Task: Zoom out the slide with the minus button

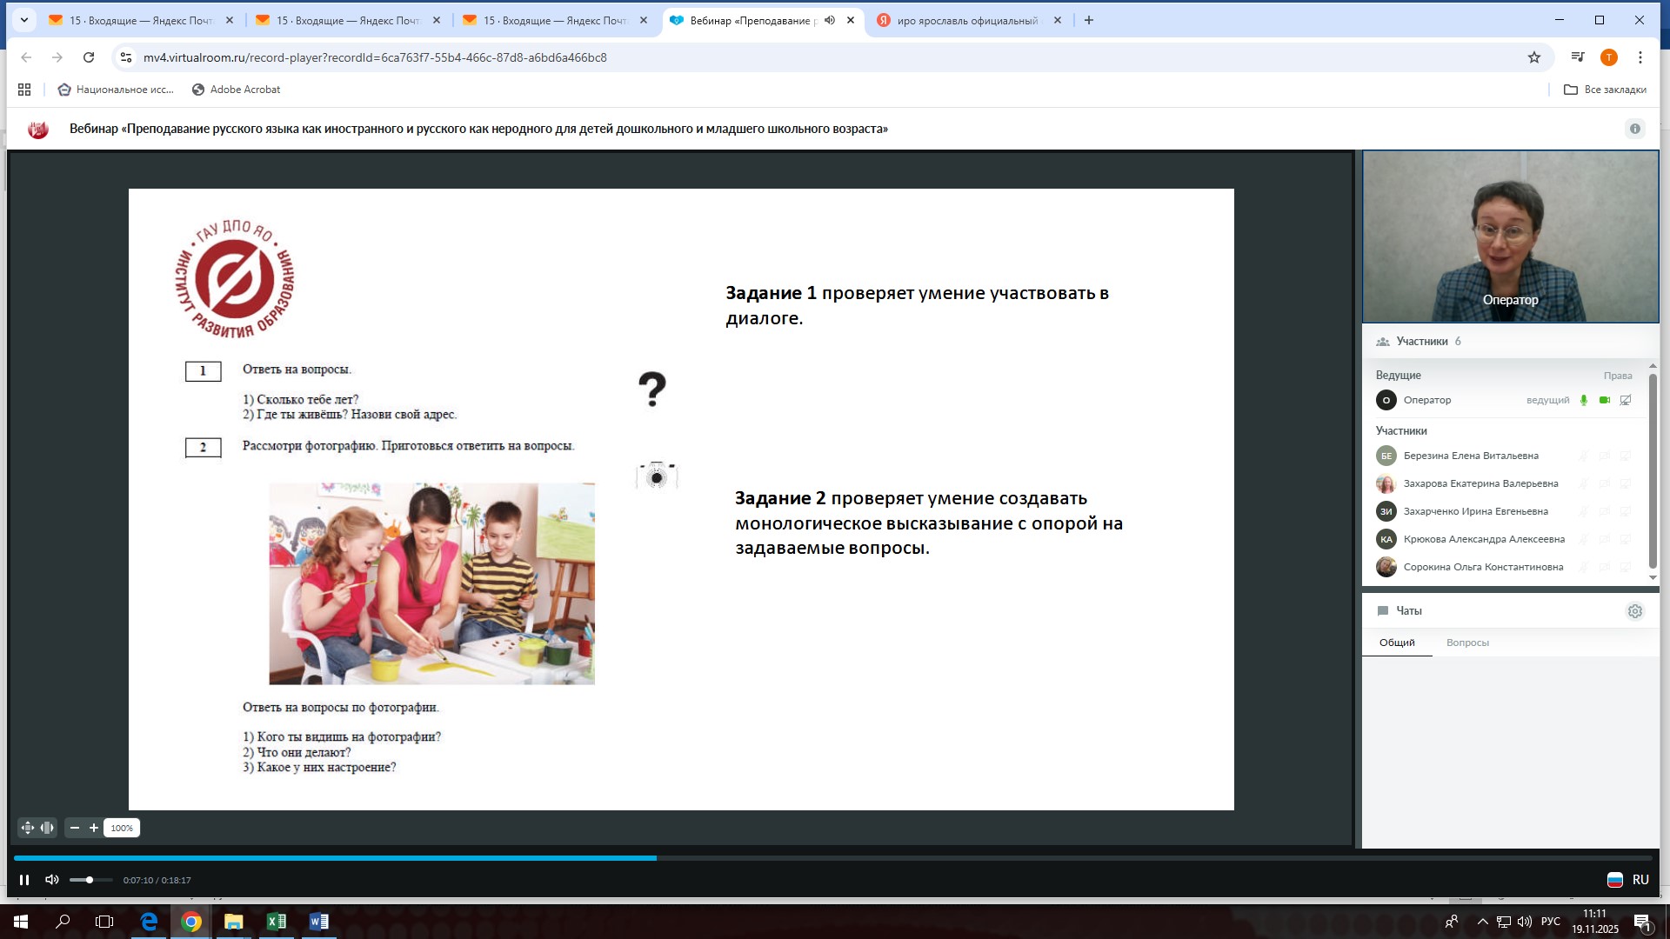Action: 75,828
